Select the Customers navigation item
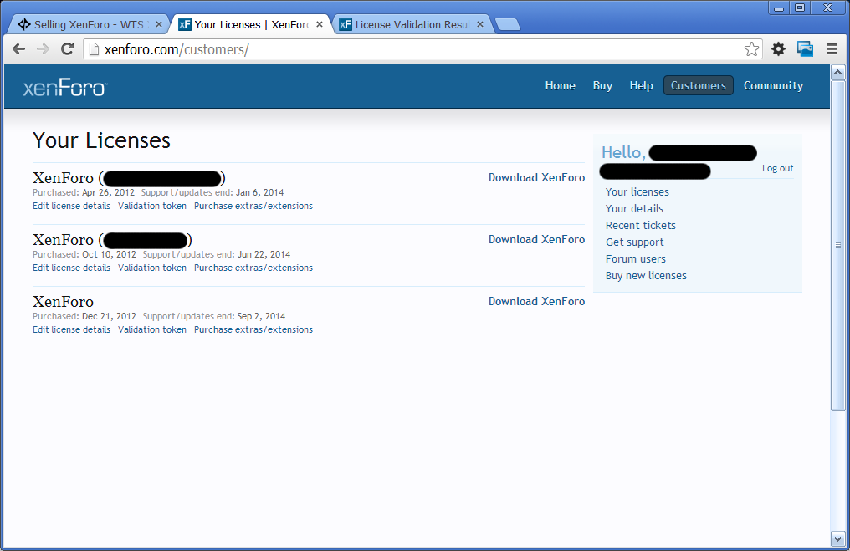The width and height of the screenshot is (850, 551). 699,85
